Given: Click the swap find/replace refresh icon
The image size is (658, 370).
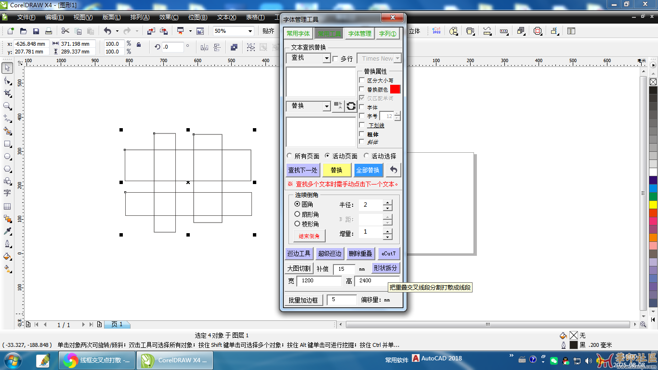Looking at the screenshot, I should tap(351, 106).
